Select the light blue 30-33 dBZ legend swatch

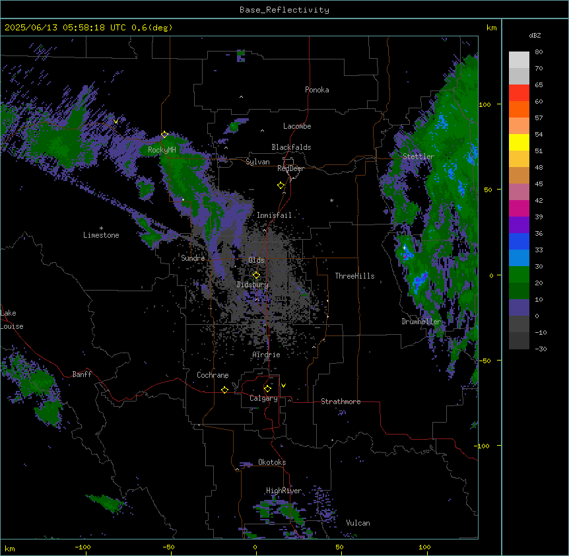click(x=519, y=258)
